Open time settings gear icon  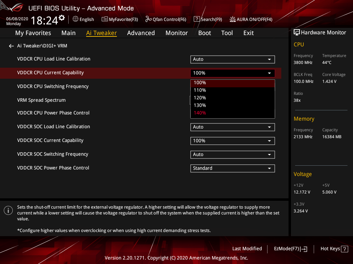coord(62,18)
